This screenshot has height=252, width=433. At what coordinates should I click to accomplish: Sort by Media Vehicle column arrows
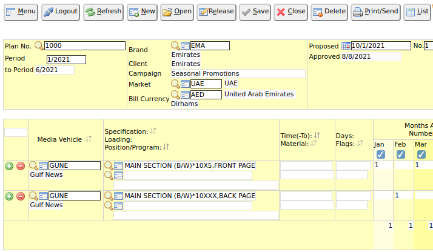click(x=89, y=139)
